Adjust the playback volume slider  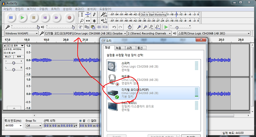tap(60, 27)
